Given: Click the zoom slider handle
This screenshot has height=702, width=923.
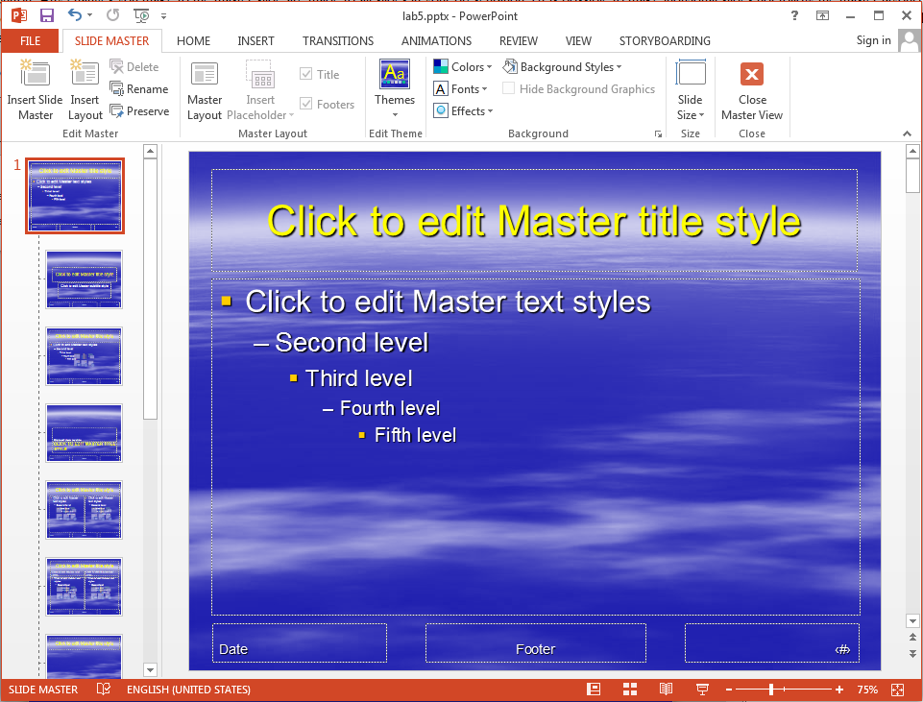Looking at the screenshot, I should 770,690.
